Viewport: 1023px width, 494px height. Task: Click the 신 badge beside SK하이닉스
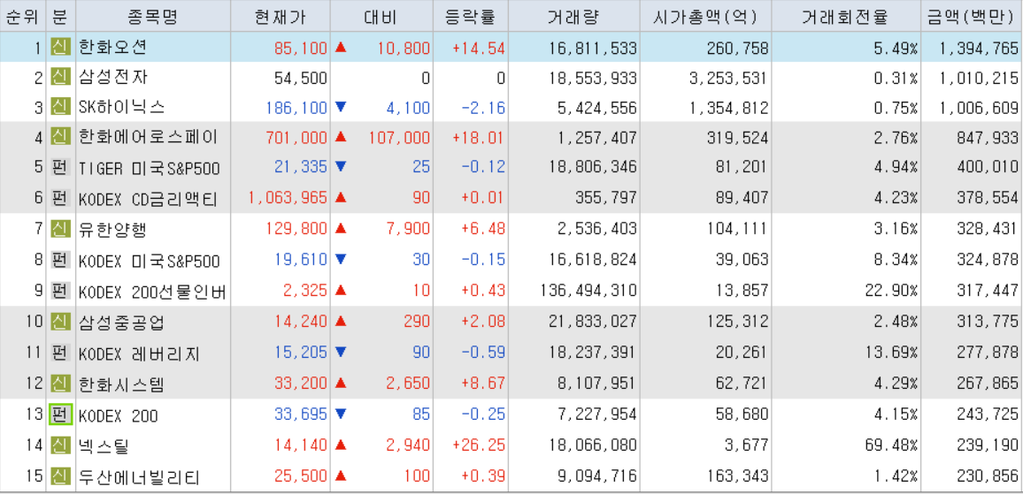tap(60, 107)
